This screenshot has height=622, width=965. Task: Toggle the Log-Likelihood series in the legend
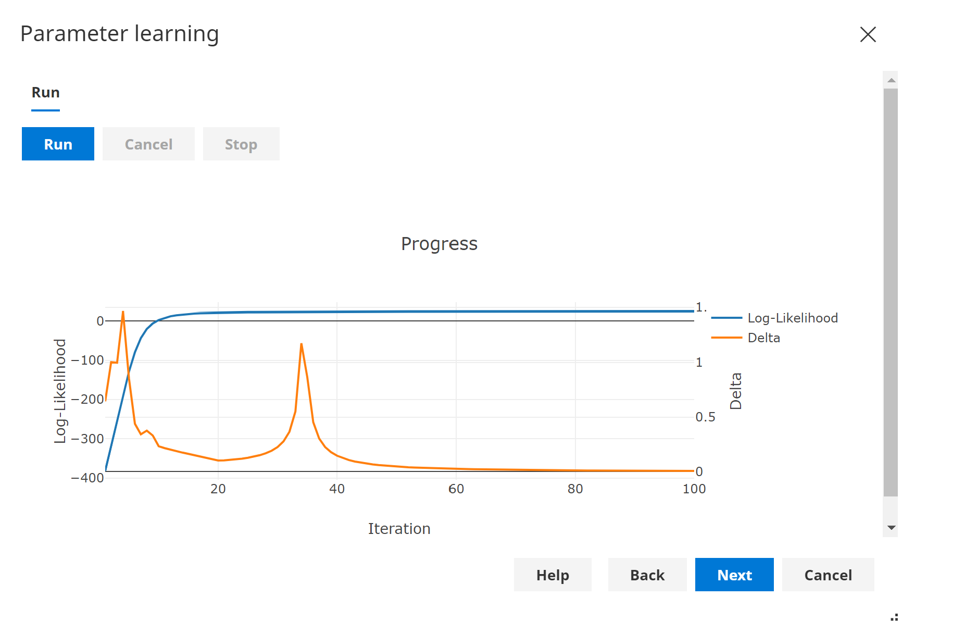[793, 318]
